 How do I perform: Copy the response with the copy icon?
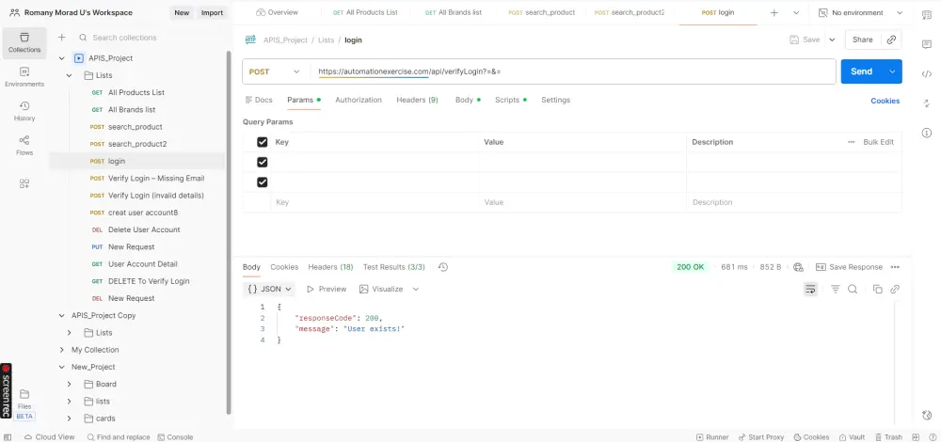point(877,289)
